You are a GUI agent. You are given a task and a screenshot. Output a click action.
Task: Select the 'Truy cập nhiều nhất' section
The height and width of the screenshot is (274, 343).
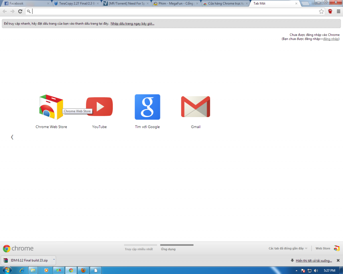139,249
